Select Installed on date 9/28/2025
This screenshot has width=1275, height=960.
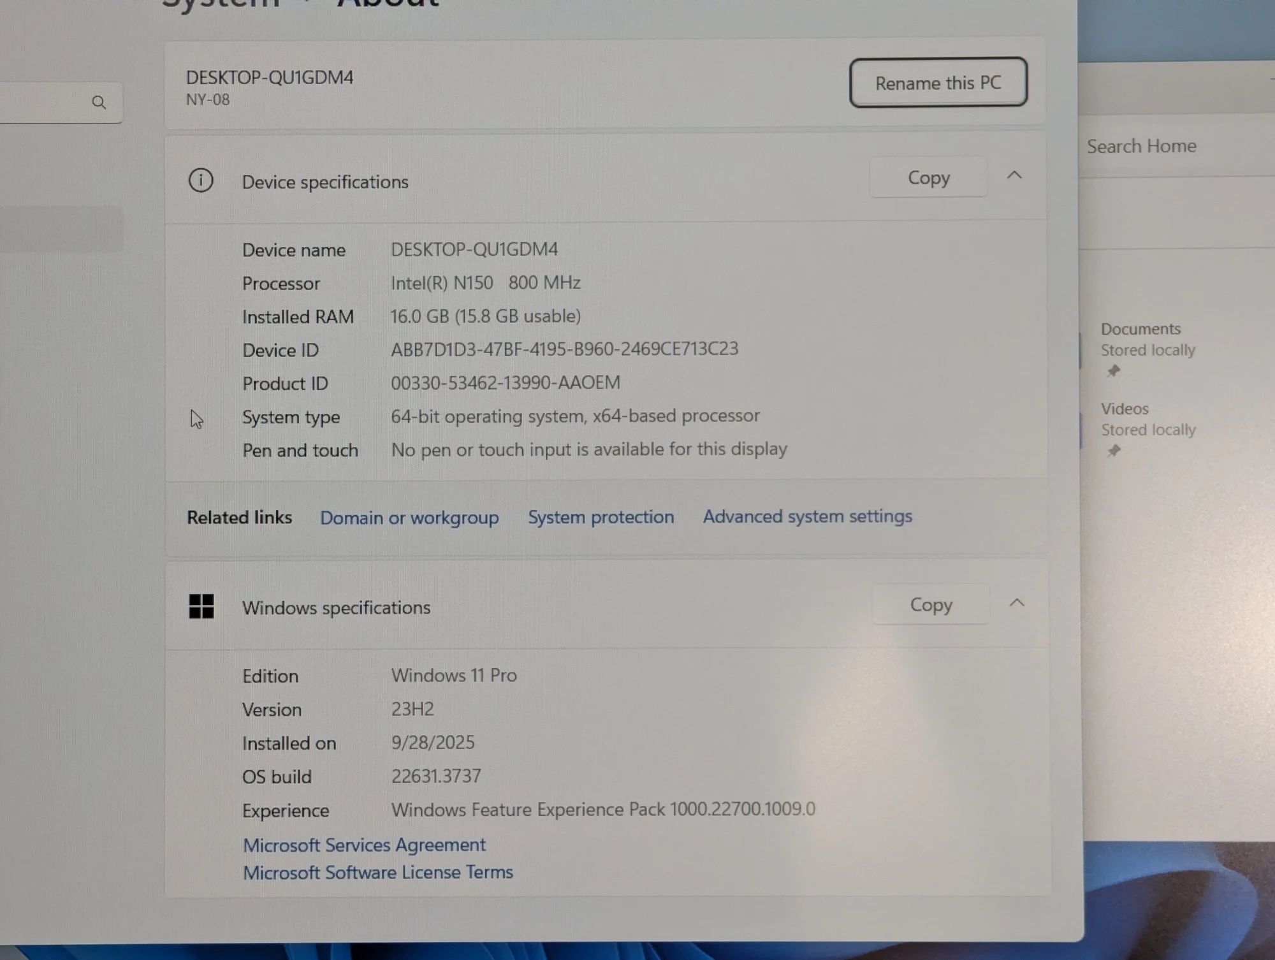(x=433, y=743)
